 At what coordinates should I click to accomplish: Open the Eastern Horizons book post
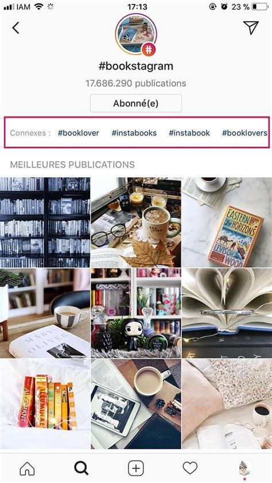pyautogui.click(x=227, y=222)
